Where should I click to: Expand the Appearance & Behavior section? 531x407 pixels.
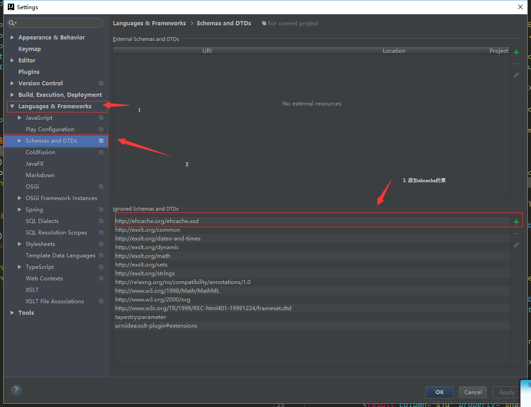click(x=12, y=38)
